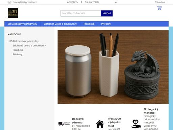Click the free delivery truck icon
Screen dimensions: 173x130
[x=64, y=124]
